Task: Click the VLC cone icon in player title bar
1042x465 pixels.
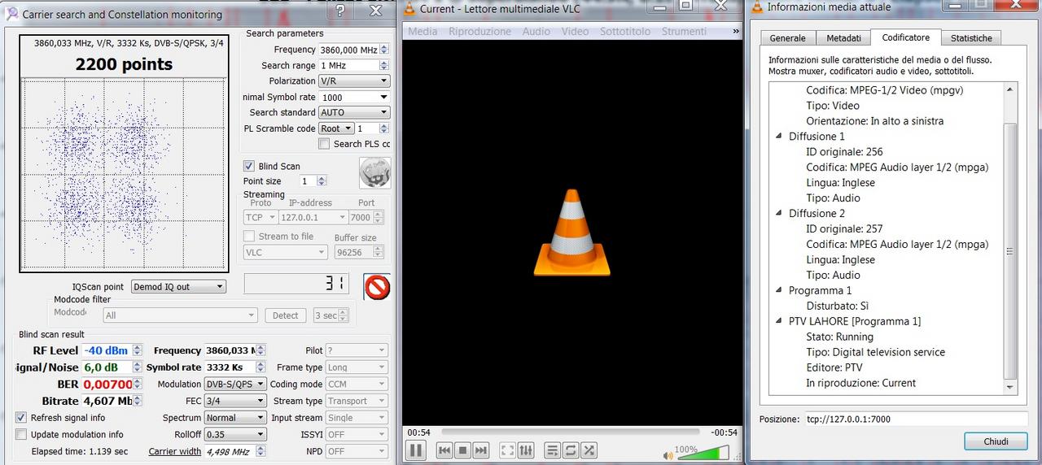Action: pos(409,8)
